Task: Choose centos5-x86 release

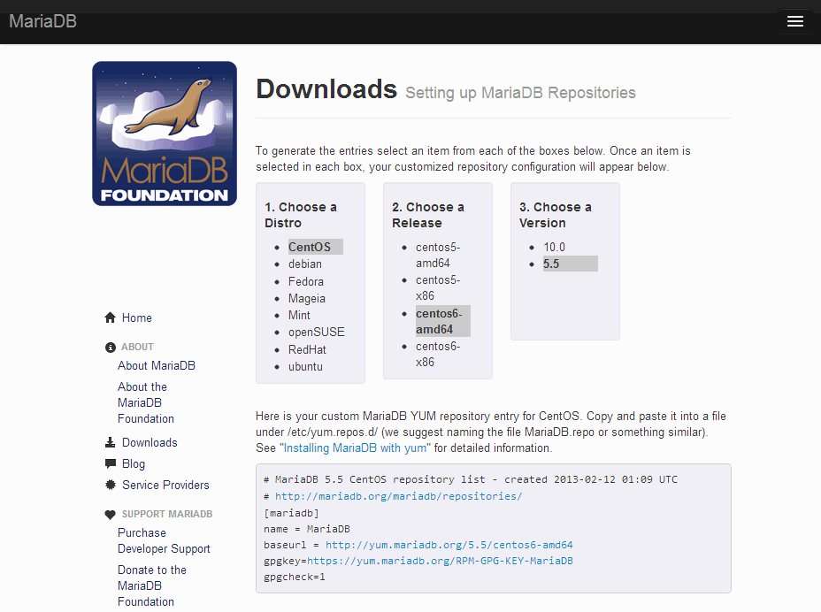Action: pyautogui.click(x=438, y=288)
